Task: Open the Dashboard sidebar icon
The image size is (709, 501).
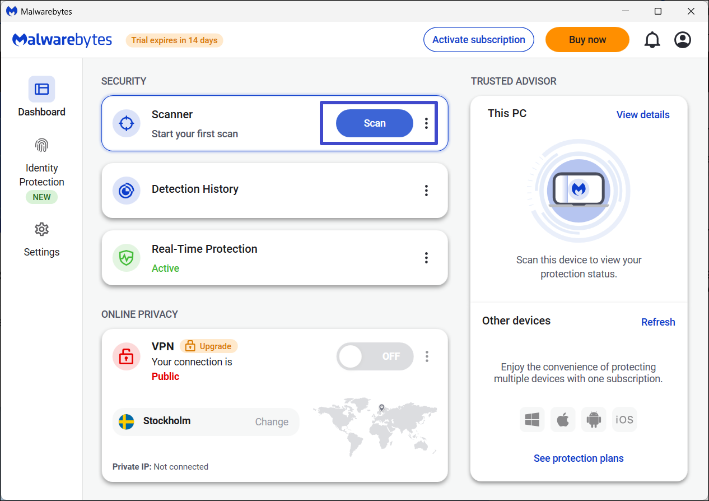Action: (42, 89)
